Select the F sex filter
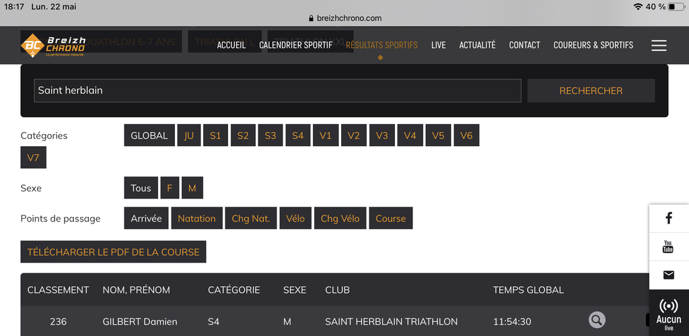This screenshot has height=336, width=689. (x=170, y=189)
